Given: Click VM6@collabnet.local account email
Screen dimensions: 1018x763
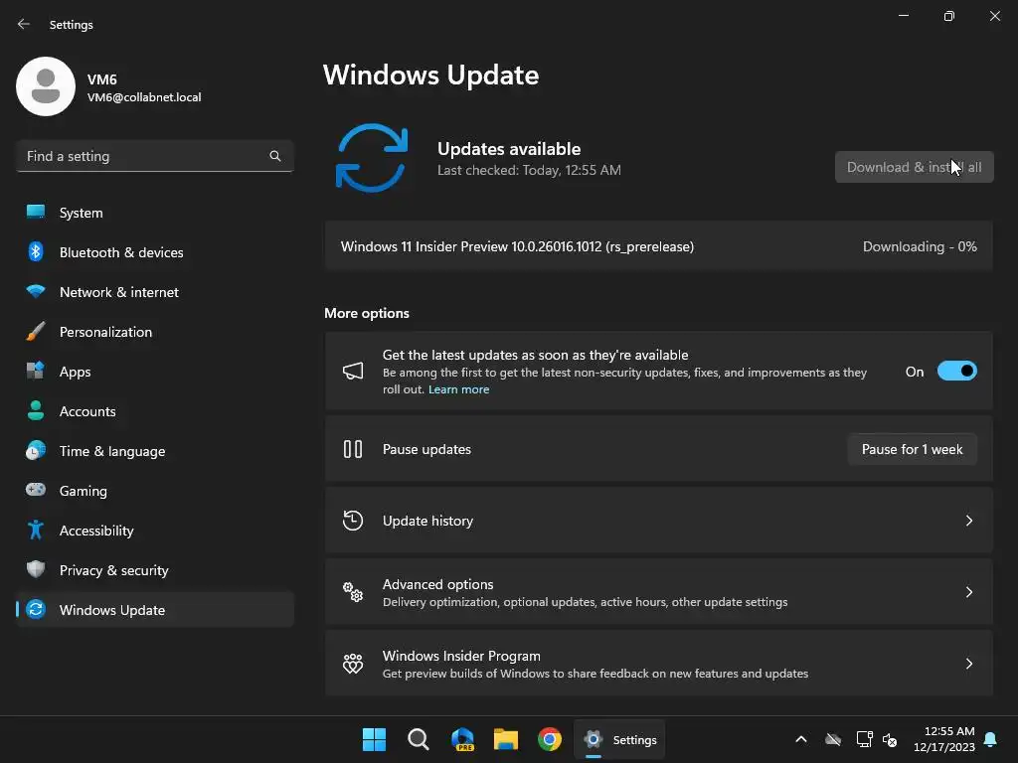Looking at the screenshot, I should 144,97.
